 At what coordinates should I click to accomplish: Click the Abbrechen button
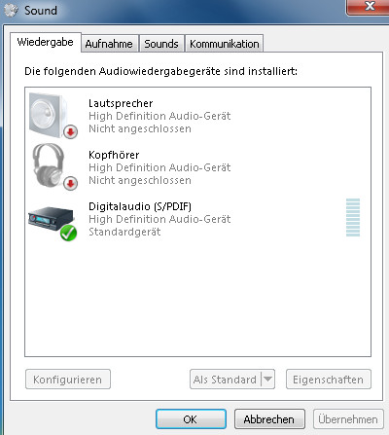pyautogui.click(x=269, y=419)
